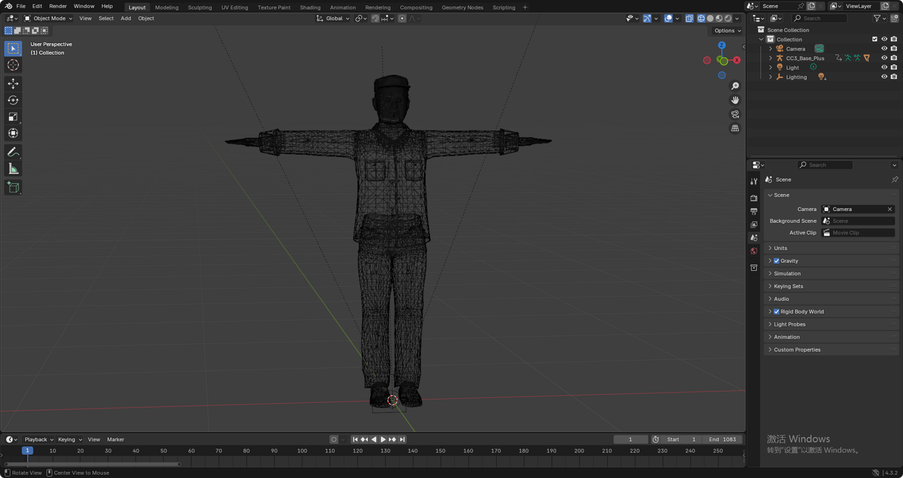This screenshot has width=903, height=478.
Task: Uncheck the Rigid Body World checkbox
Action: click(777, 311)
